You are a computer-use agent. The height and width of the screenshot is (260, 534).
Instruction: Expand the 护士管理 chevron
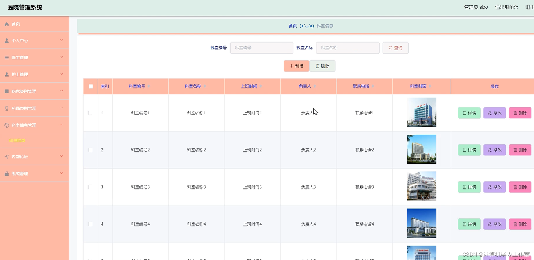(x=61, y=74)
